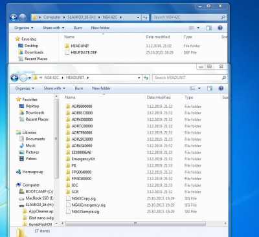This screenshot has width=259, height=237.
Task: Click New folder in the HEADUNIT toolbar
Action: 101,88
